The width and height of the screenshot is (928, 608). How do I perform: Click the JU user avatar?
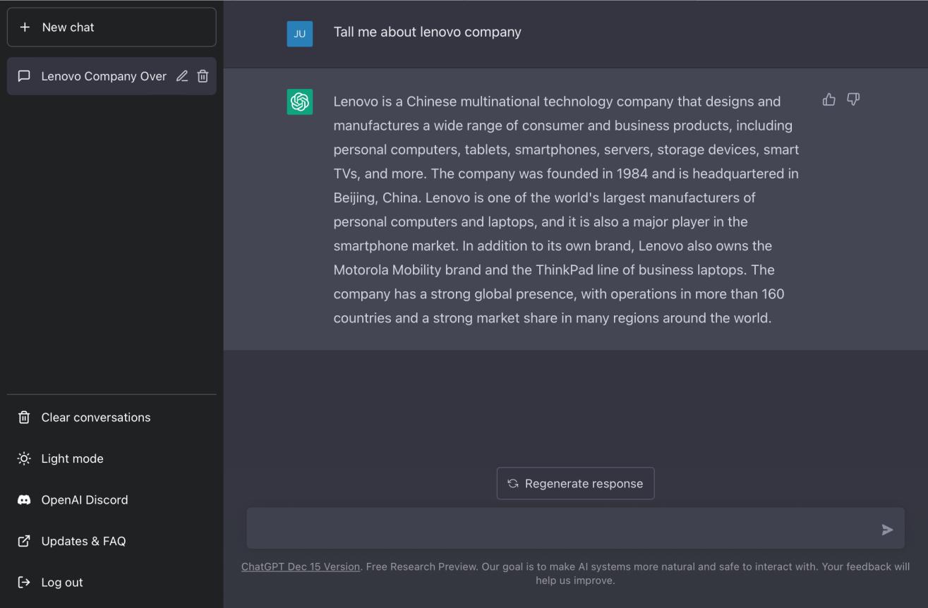point(300,33)
